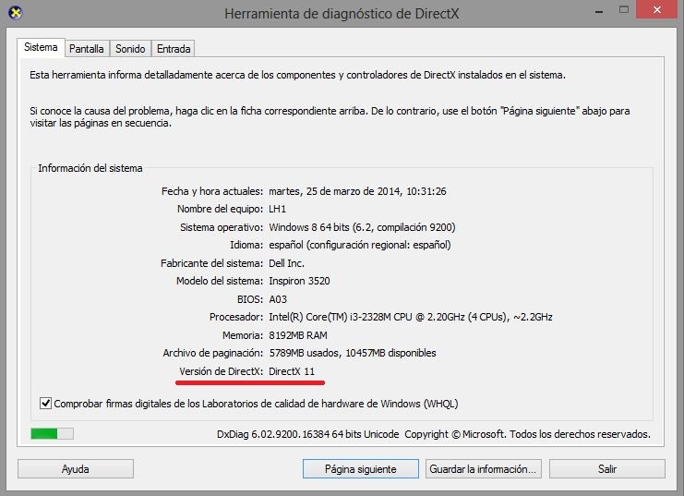Click the 'español (configuración regional: español)' value
The image size is (684, 496).
click(360, 245)
